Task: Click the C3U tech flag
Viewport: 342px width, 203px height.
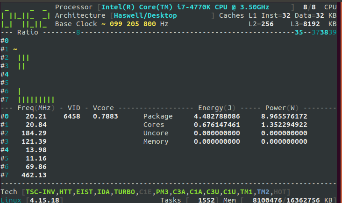Action: pyautogui.click(x=213, y=192)
